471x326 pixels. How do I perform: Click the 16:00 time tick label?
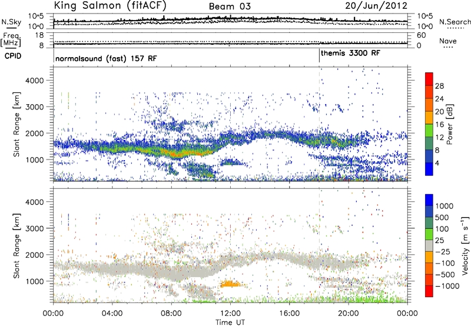pos(289,314)
